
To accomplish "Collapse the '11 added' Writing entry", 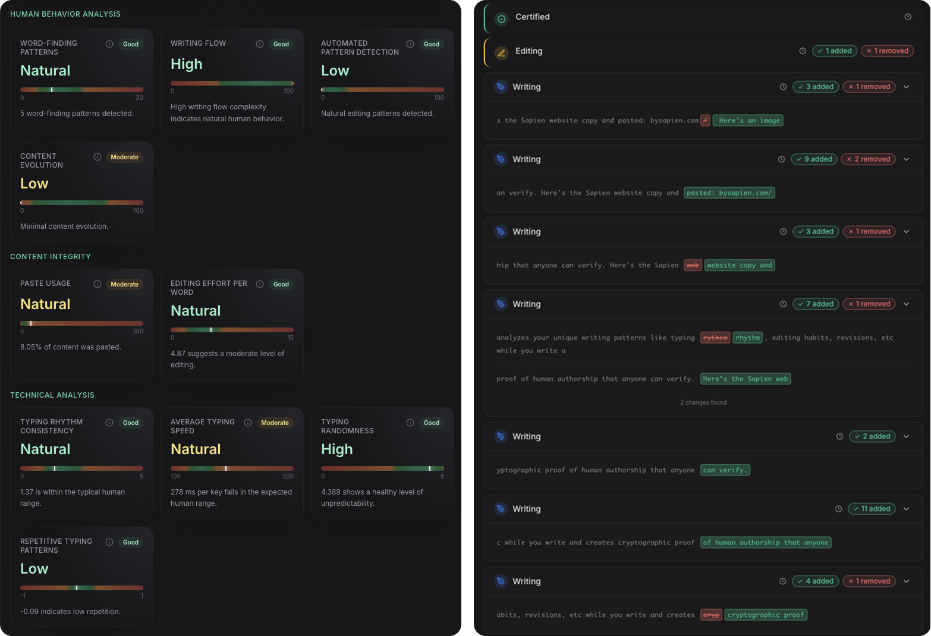I will pyautogui.click(x=907, y=509).
